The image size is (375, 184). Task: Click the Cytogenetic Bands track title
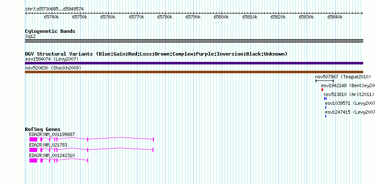(x=50, y=31)
